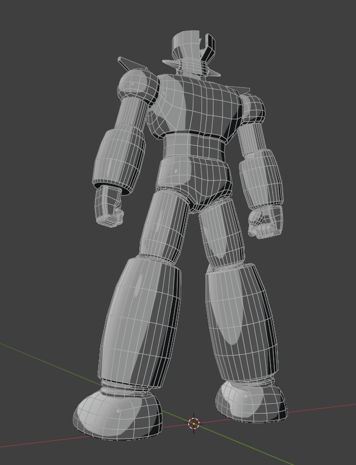Image resolution: width=356 pixels, height=465 pixels.
Task: Click the large lower leg on screen-left
Action: [x=140, y=322]
